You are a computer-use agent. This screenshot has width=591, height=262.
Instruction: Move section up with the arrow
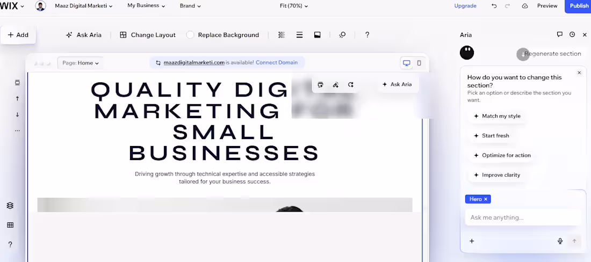tap(17, 99)
